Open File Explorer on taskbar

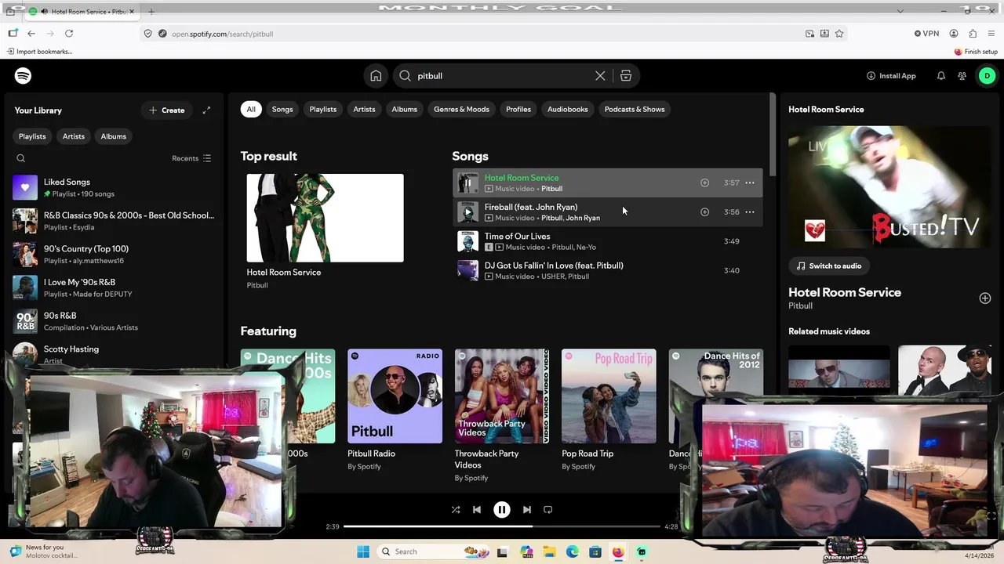(549, 551)
